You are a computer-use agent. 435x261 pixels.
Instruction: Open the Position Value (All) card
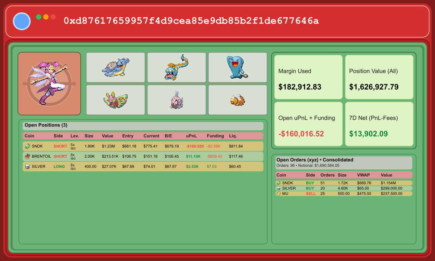(379, 77)
